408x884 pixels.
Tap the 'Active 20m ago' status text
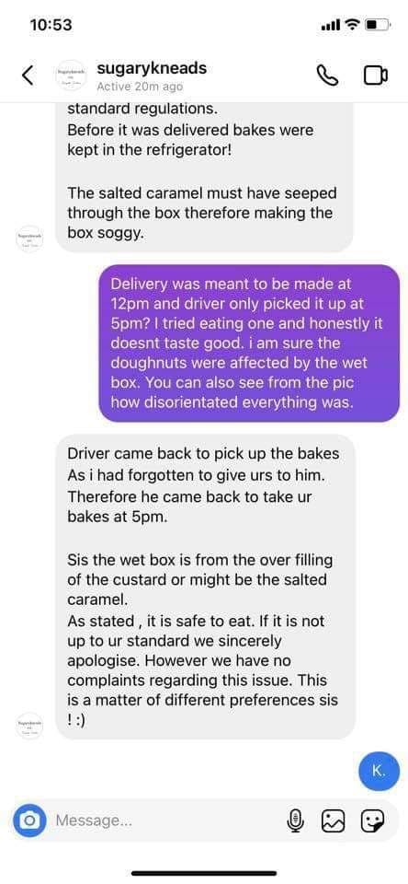140,87
